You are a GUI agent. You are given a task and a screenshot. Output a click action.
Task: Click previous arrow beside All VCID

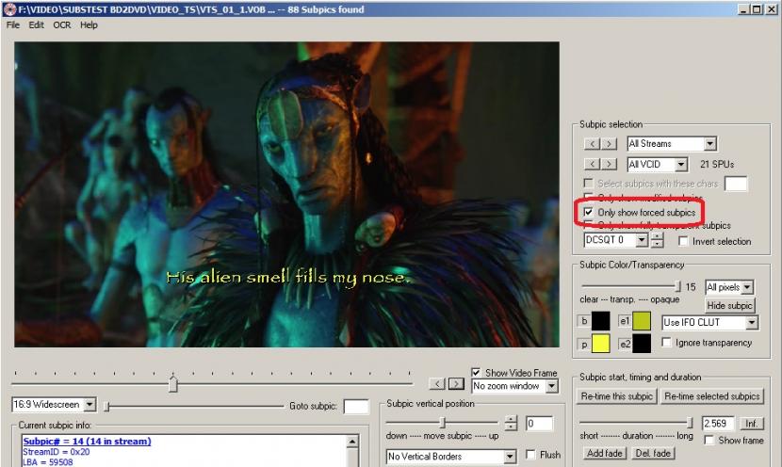pos(592,164)
